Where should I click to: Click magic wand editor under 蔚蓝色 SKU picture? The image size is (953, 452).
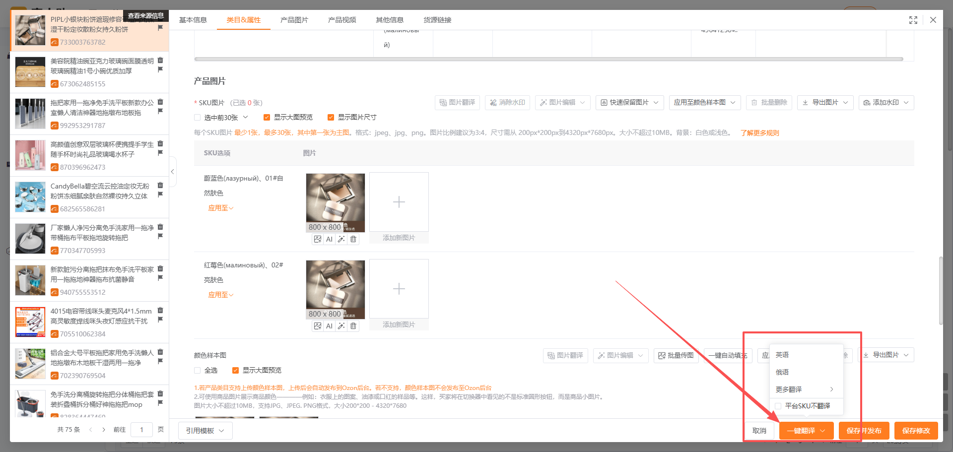341,239
